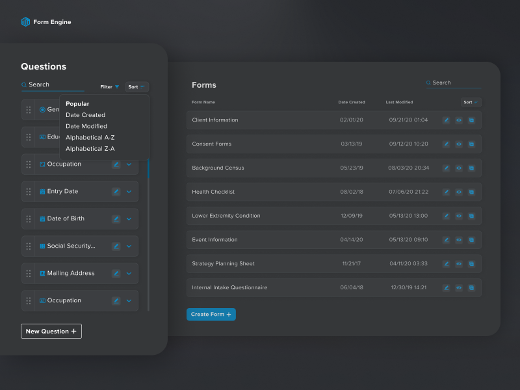Preview the Background Census form

tap(459, 168)
